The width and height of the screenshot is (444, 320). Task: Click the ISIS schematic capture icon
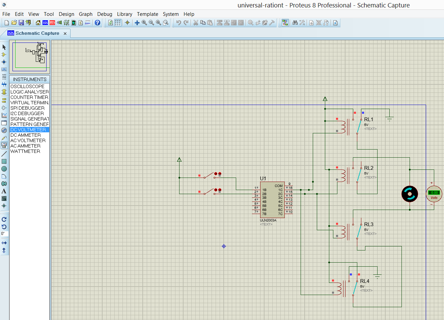45,23
